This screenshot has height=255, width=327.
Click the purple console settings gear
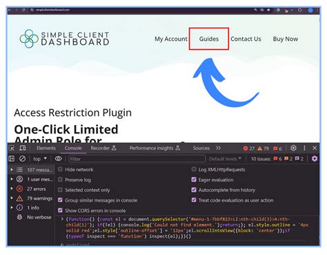coord(315,159)
